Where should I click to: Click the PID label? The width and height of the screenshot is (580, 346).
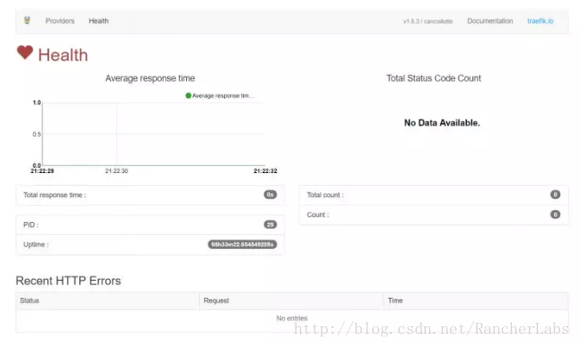(31, 225)
